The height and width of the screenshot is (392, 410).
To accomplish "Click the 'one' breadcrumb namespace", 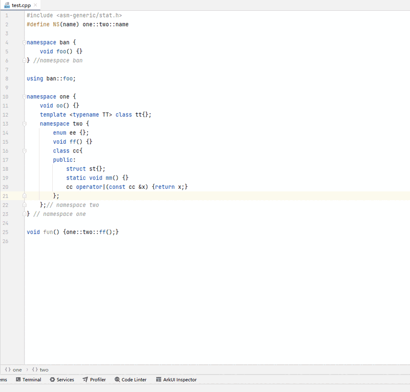I will coord(17,369).
